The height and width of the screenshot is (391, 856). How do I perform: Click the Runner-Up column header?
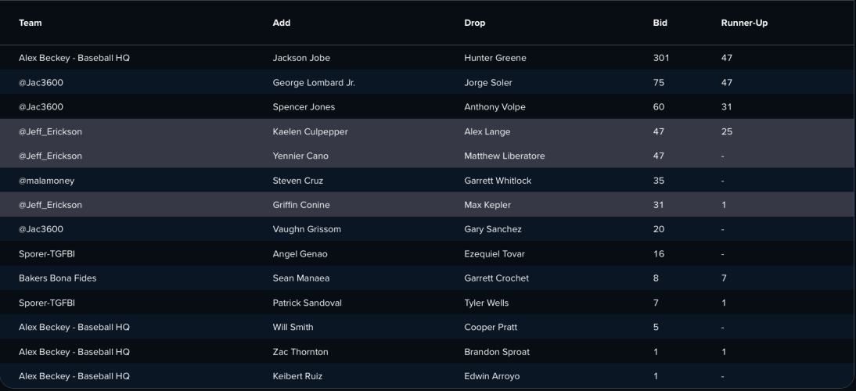744,23
